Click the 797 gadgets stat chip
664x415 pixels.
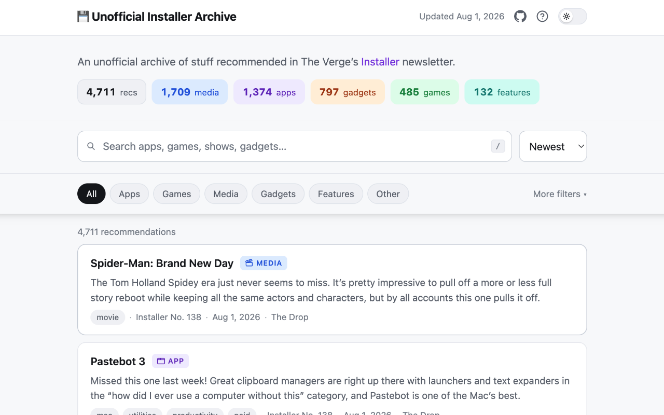[348, 92]
